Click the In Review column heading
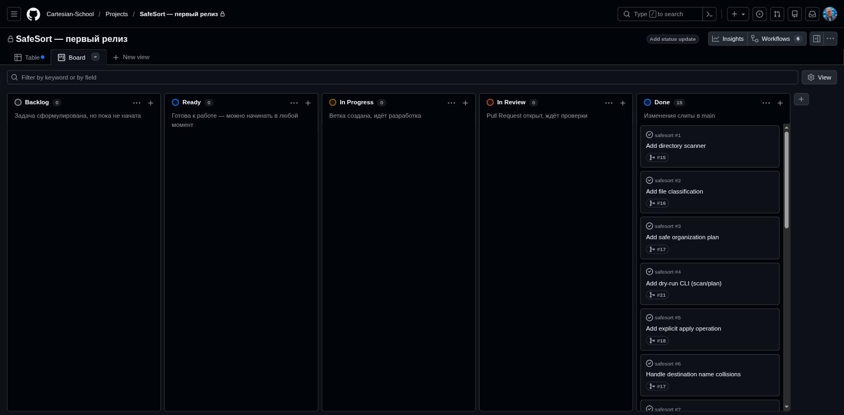 pyautogui.click(x=511, y=102)
